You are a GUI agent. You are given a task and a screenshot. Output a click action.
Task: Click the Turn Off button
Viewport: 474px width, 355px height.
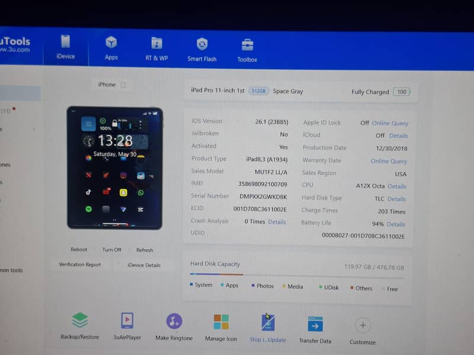coord(112,250)
